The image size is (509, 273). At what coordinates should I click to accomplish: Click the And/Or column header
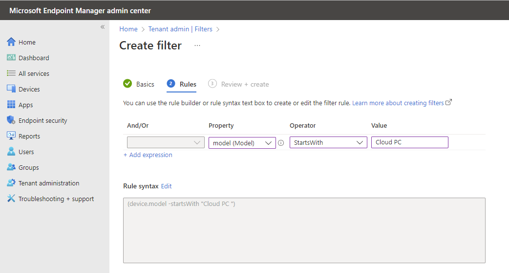[138, 125]
